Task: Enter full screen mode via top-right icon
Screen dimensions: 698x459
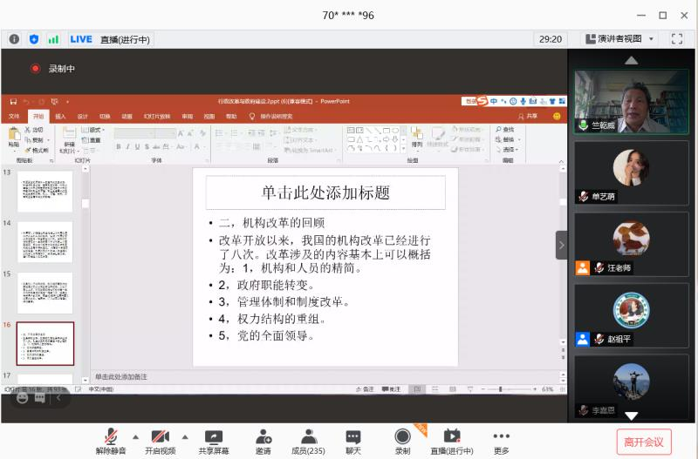Action: point(677,39)
